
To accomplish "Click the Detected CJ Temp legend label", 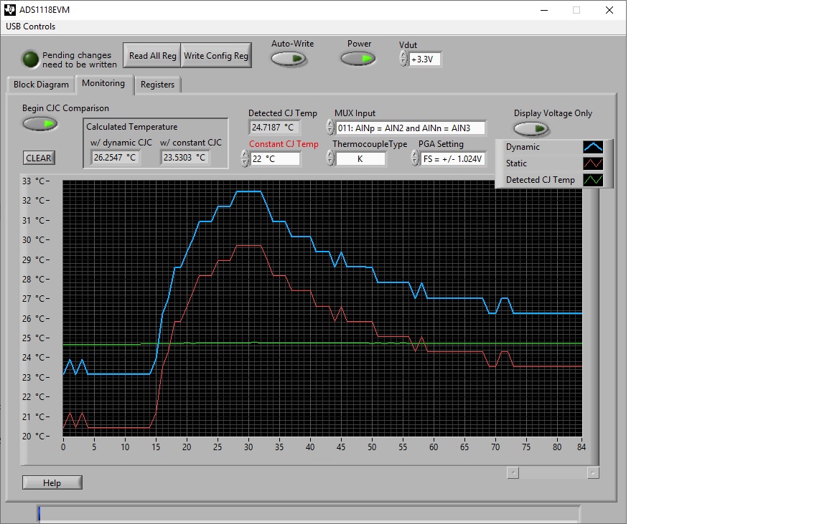I will point(540,180).
